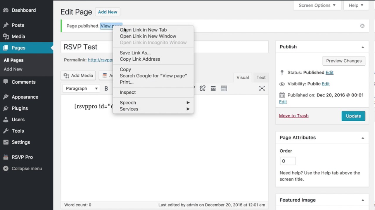
Task: Open the page permalink URL
Action: (x=100, y=60)
